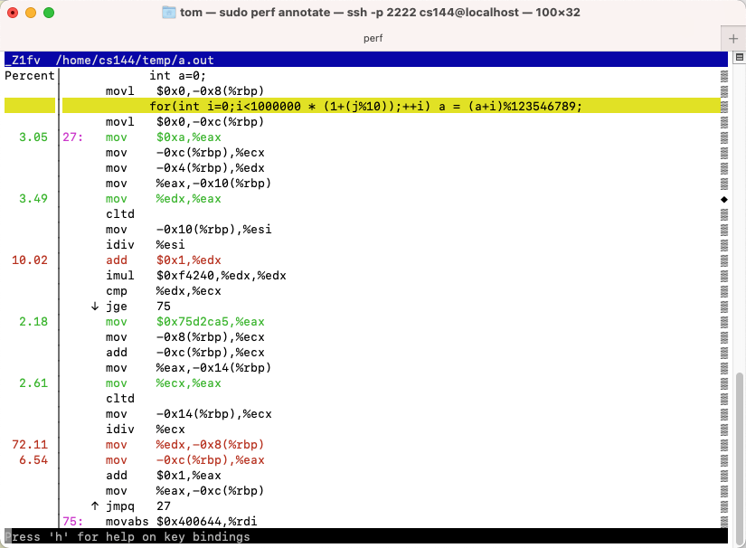Click the jge 75 jump line

coord(138,307)
